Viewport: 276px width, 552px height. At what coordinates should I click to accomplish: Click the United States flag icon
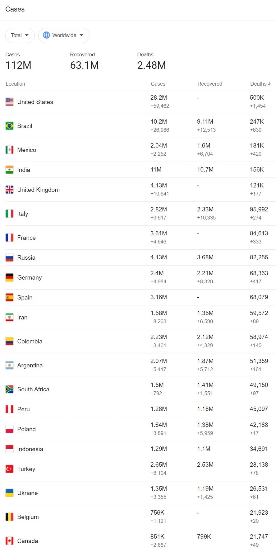9,102
